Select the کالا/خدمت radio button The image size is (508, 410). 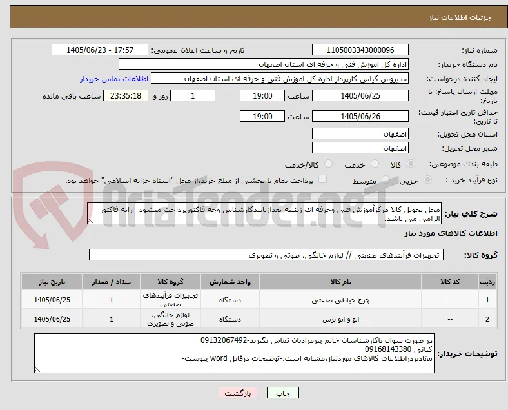329,164
